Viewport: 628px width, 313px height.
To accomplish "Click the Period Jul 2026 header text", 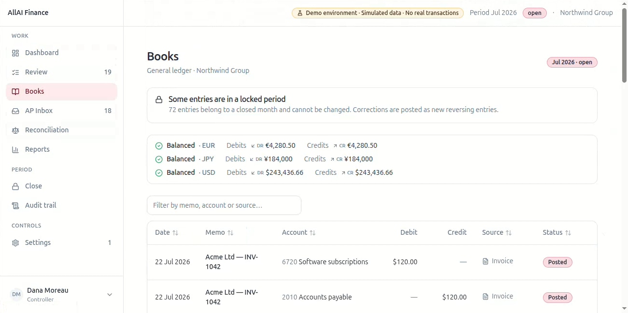I will click(493, 13).
